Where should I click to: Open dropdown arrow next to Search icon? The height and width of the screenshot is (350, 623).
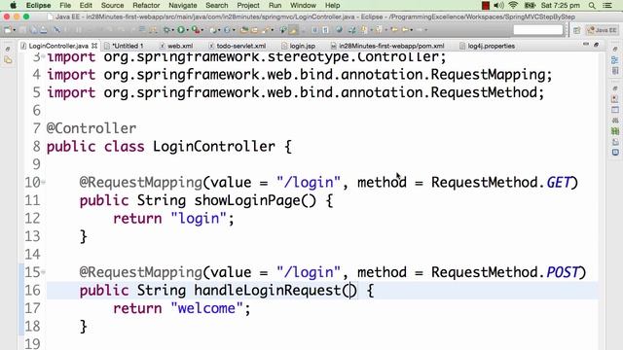[x=273, y=30]
